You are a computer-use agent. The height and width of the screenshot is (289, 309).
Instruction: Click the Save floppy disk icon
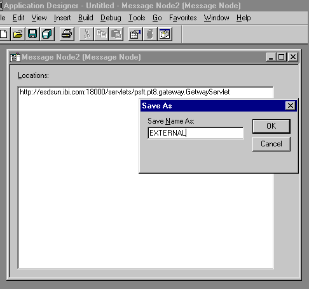coord(32,34)
